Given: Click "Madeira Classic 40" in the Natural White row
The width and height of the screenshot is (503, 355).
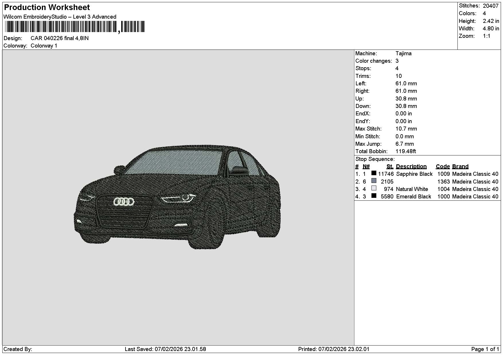Looking at the screenshot, I should (475, 189).
